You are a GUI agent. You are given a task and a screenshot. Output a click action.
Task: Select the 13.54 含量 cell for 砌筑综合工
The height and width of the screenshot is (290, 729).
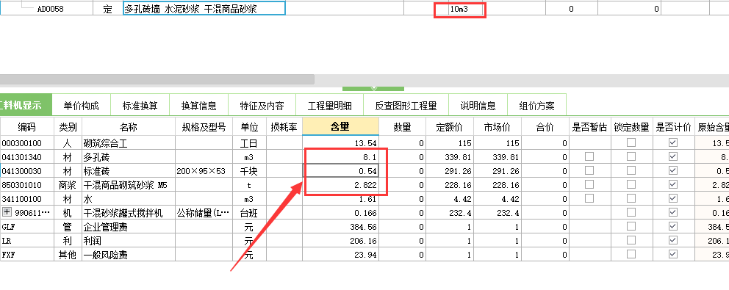point(340,143)
